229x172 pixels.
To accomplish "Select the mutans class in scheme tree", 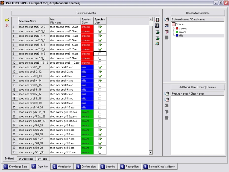I will pyautogui.click(x=182, y=32).
